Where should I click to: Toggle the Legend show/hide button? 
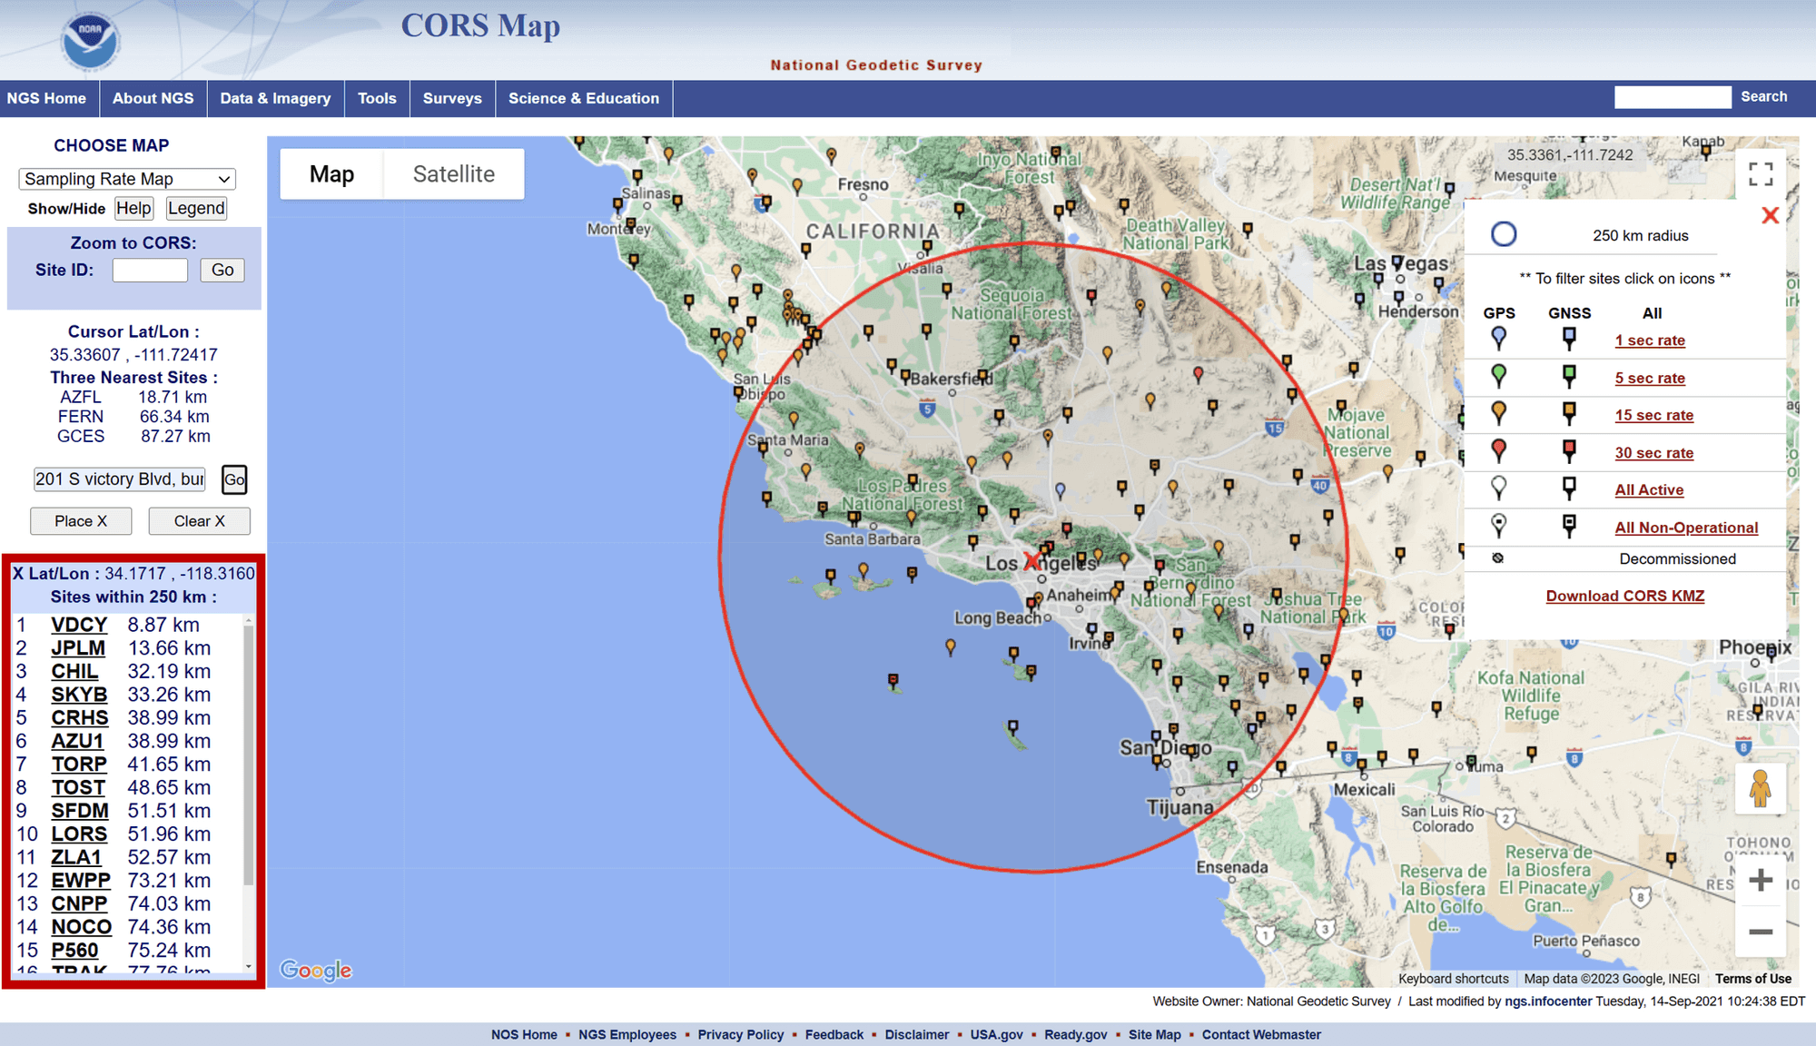[x=196, y=208]
